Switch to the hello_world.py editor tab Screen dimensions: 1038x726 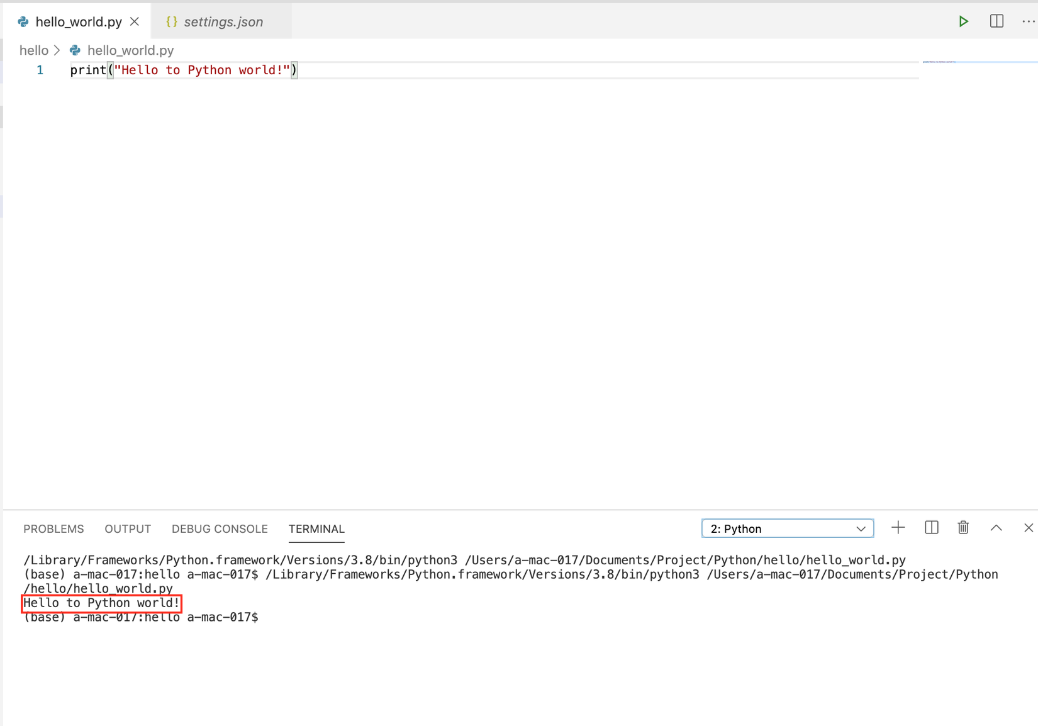[x=78, y=21]
